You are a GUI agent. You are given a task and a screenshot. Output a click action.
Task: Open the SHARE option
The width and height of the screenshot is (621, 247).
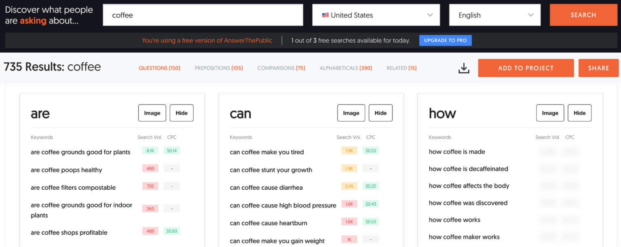(x=598, y=68)
